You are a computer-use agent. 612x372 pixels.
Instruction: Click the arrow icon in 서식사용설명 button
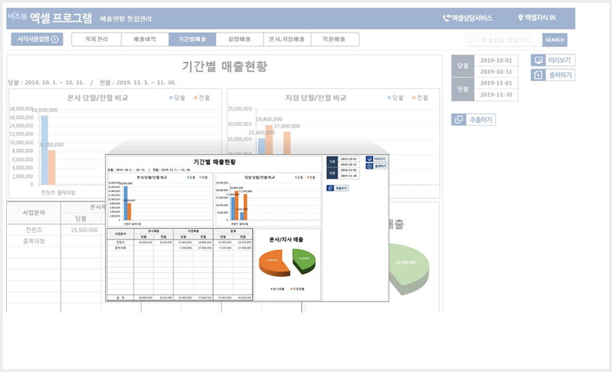pos(55,39)
